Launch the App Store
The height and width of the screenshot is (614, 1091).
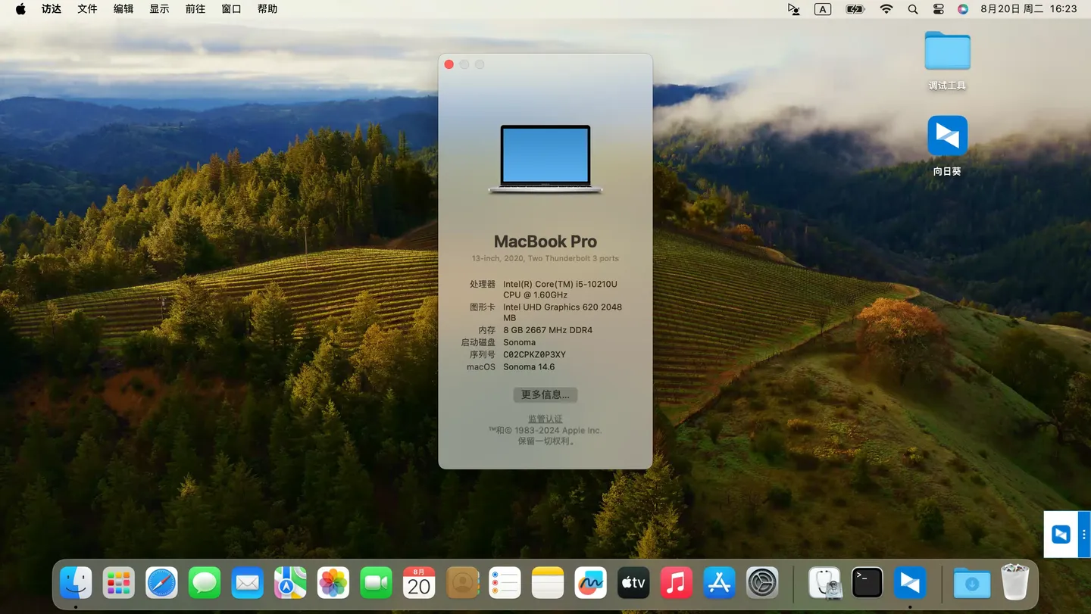point(718,582)
